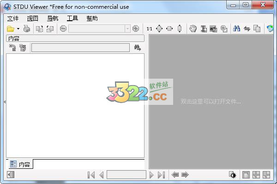Image resolution: width=277 pixels, height=184 pixels.
Task: Rotate page counter-clockwise icon in toolbar
Action: (x=50, y=29)
